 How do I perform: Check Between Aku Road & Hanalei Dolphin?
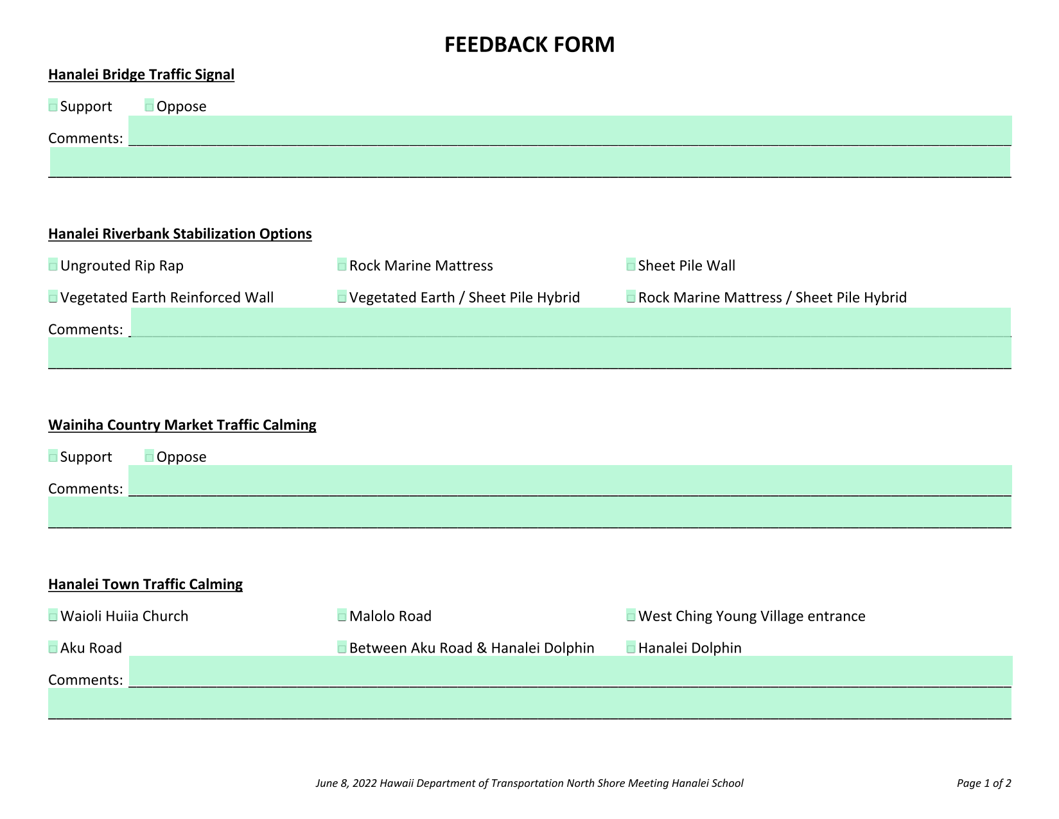click(342, 647)
